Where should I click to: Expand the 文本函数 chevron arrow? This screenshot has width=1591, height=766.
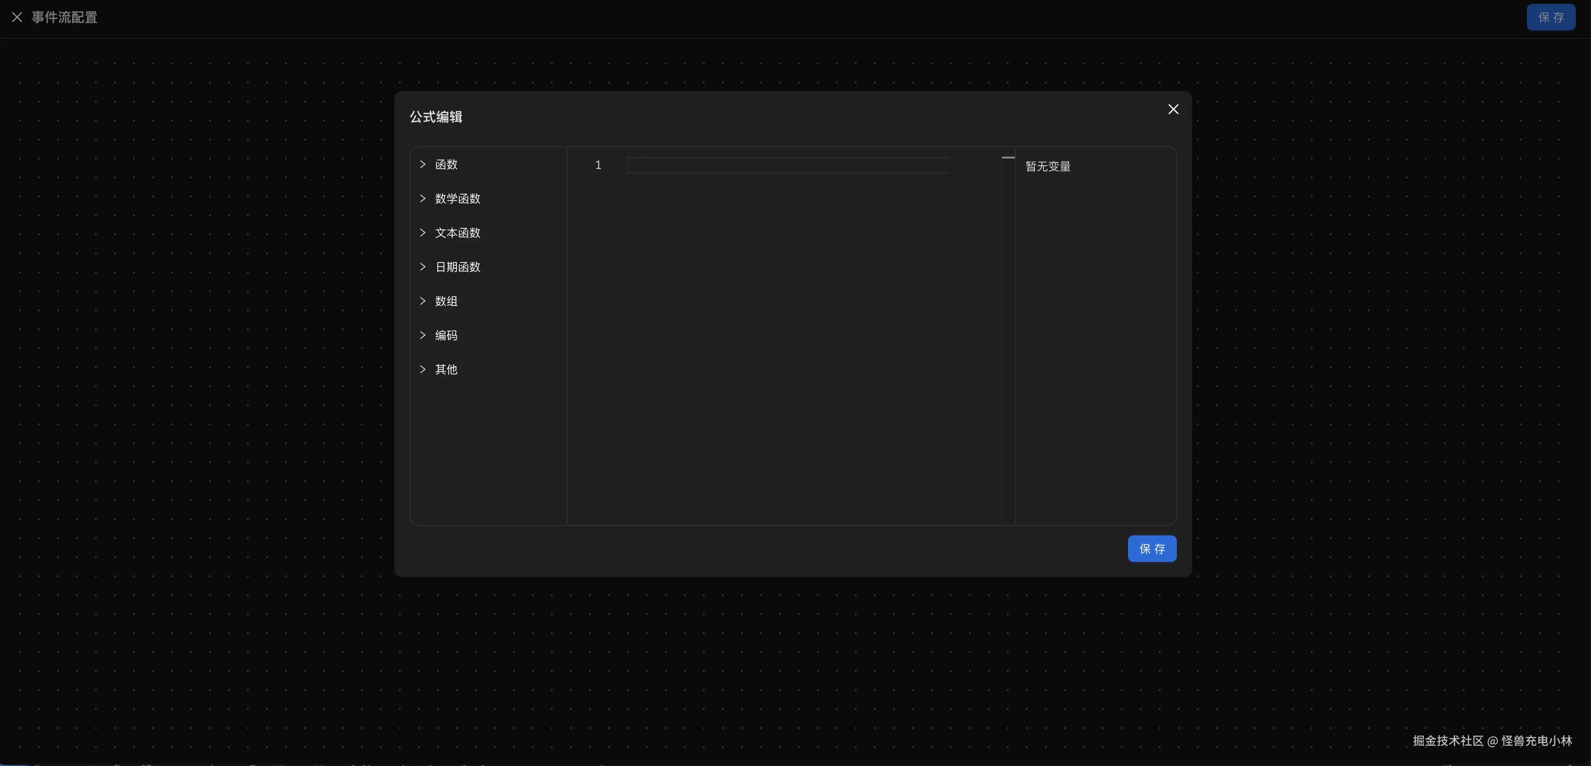(423, 233)
